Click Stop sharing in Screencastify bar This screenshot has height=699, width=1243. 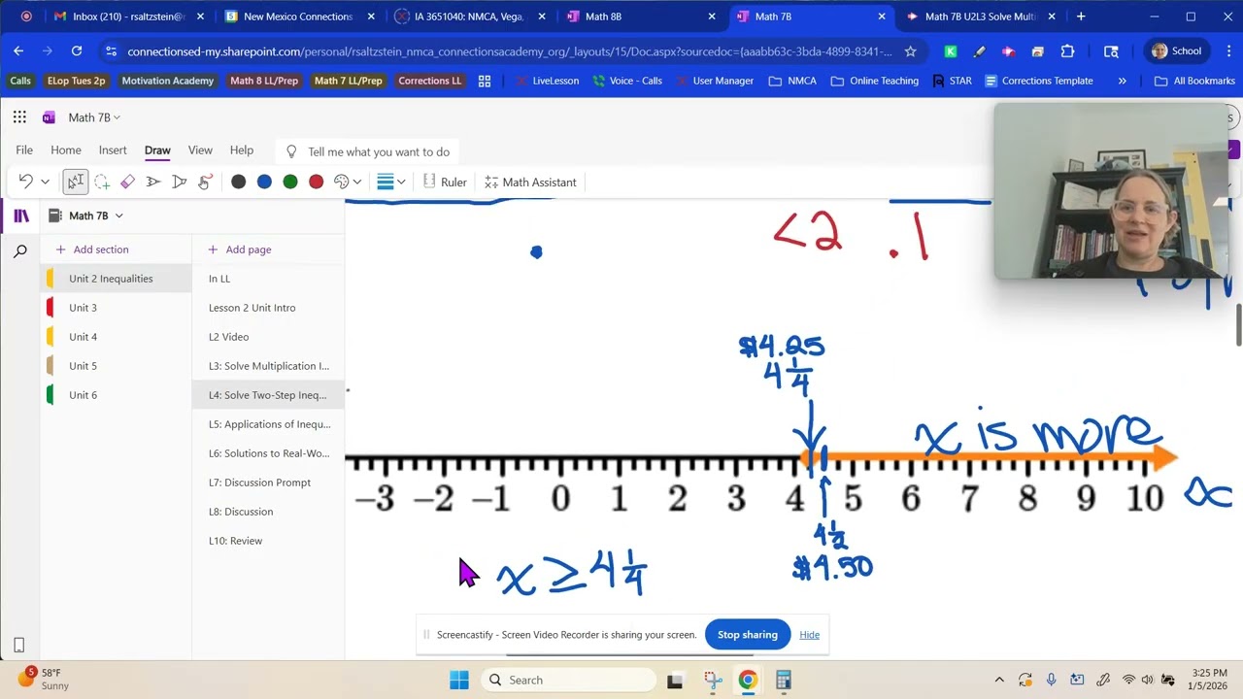[748, 635]
